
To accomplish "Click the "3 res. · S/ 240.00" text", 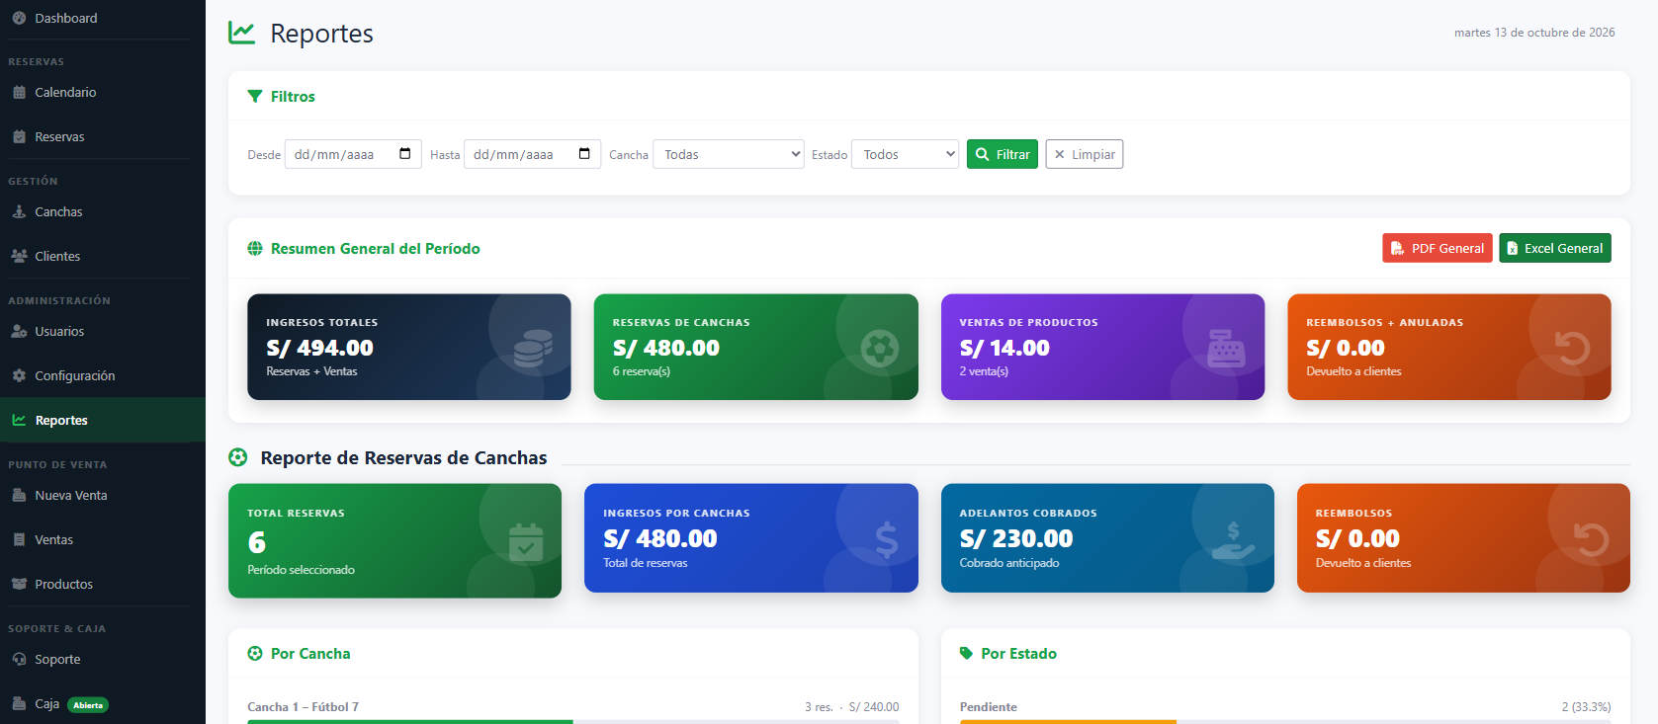I will click(x=852, y=707).
